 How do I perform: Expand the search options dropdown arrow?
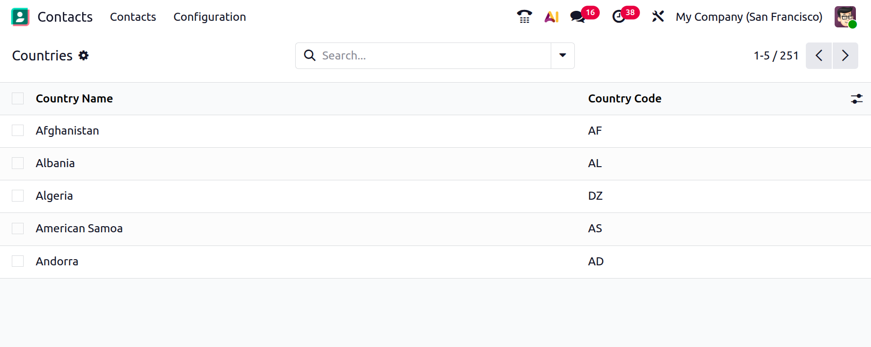(x=563, y=56)
